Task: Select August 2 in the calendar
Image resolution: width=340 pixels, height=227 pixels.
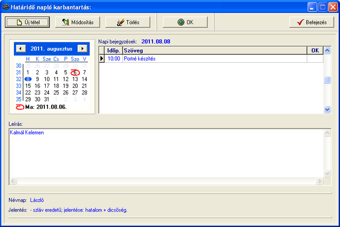Action: point(37,73)
